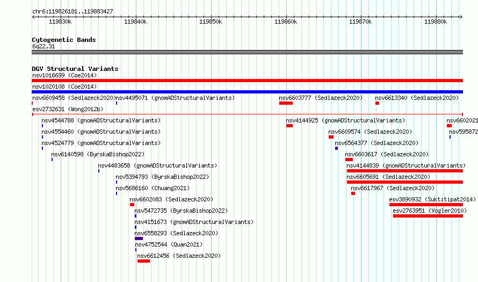478x282 pixels.
Task: Click the 119850k ruler position
Action: tap(211, 21)
